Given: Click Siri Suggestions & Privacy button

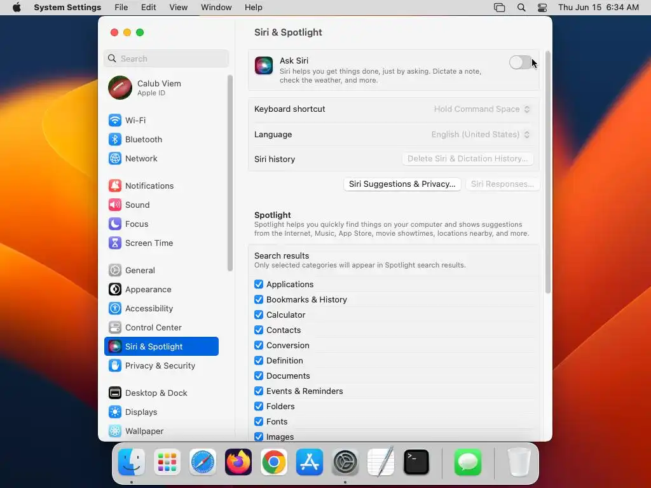Looking at the screenshot, I should click(402, 184).
